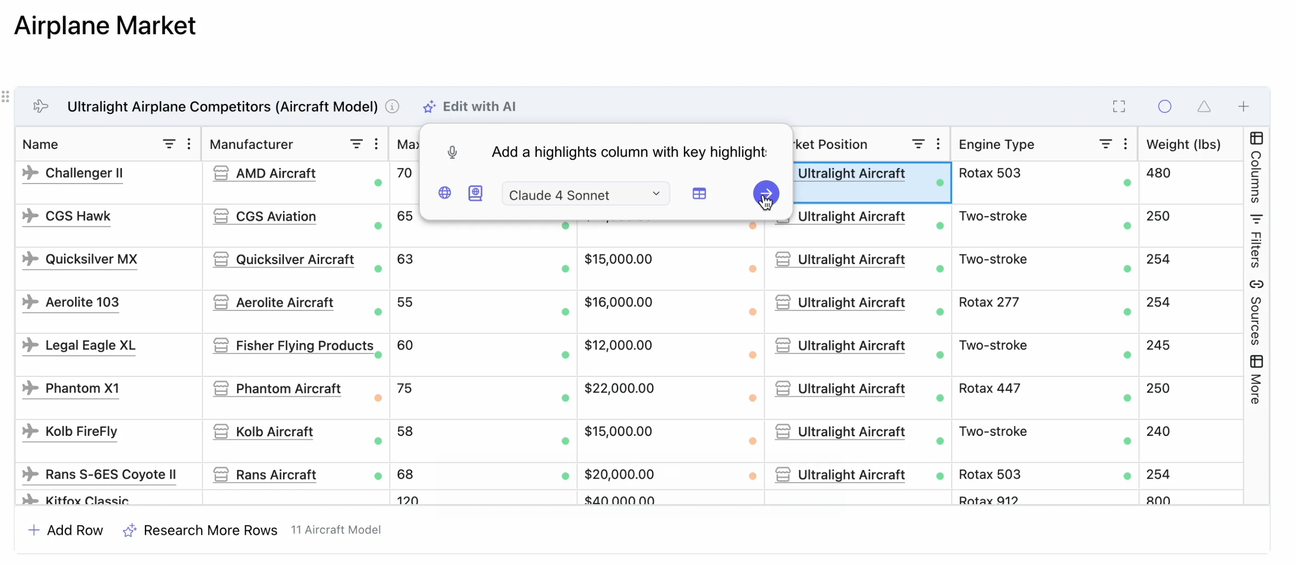Click the table output icon in AI dialog
1296x564 pixels.
coord(700,193)
